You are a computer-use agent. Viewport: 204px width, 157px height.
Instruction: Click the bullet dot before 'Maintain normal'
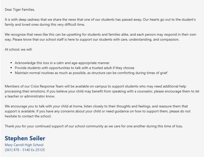pyautogui.click(x=11, y=73)
